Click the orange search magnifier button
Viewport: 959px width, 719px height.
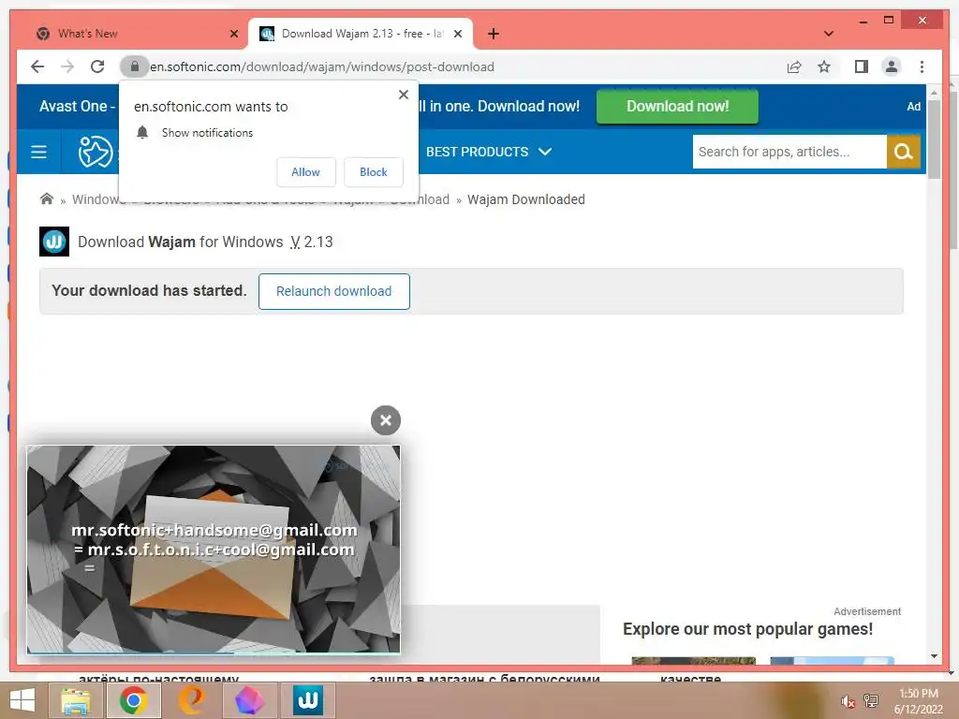[x=904, y=152]
